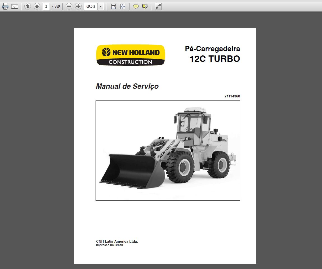
Task: Switch to read mode with expand icon
Action: 158,6
